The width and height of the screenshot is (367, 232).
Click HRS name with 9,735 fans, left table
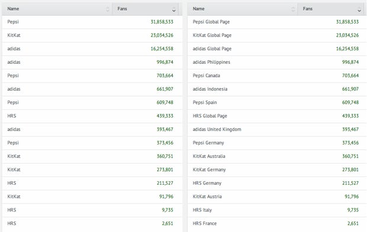(12, 210)
